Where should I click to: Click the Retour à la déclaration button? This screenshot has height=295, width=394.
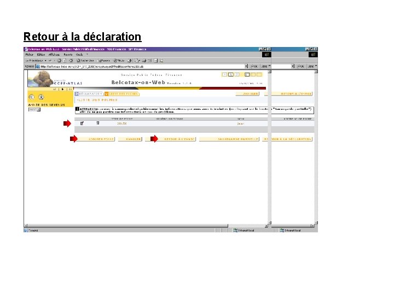coord(287,139)
